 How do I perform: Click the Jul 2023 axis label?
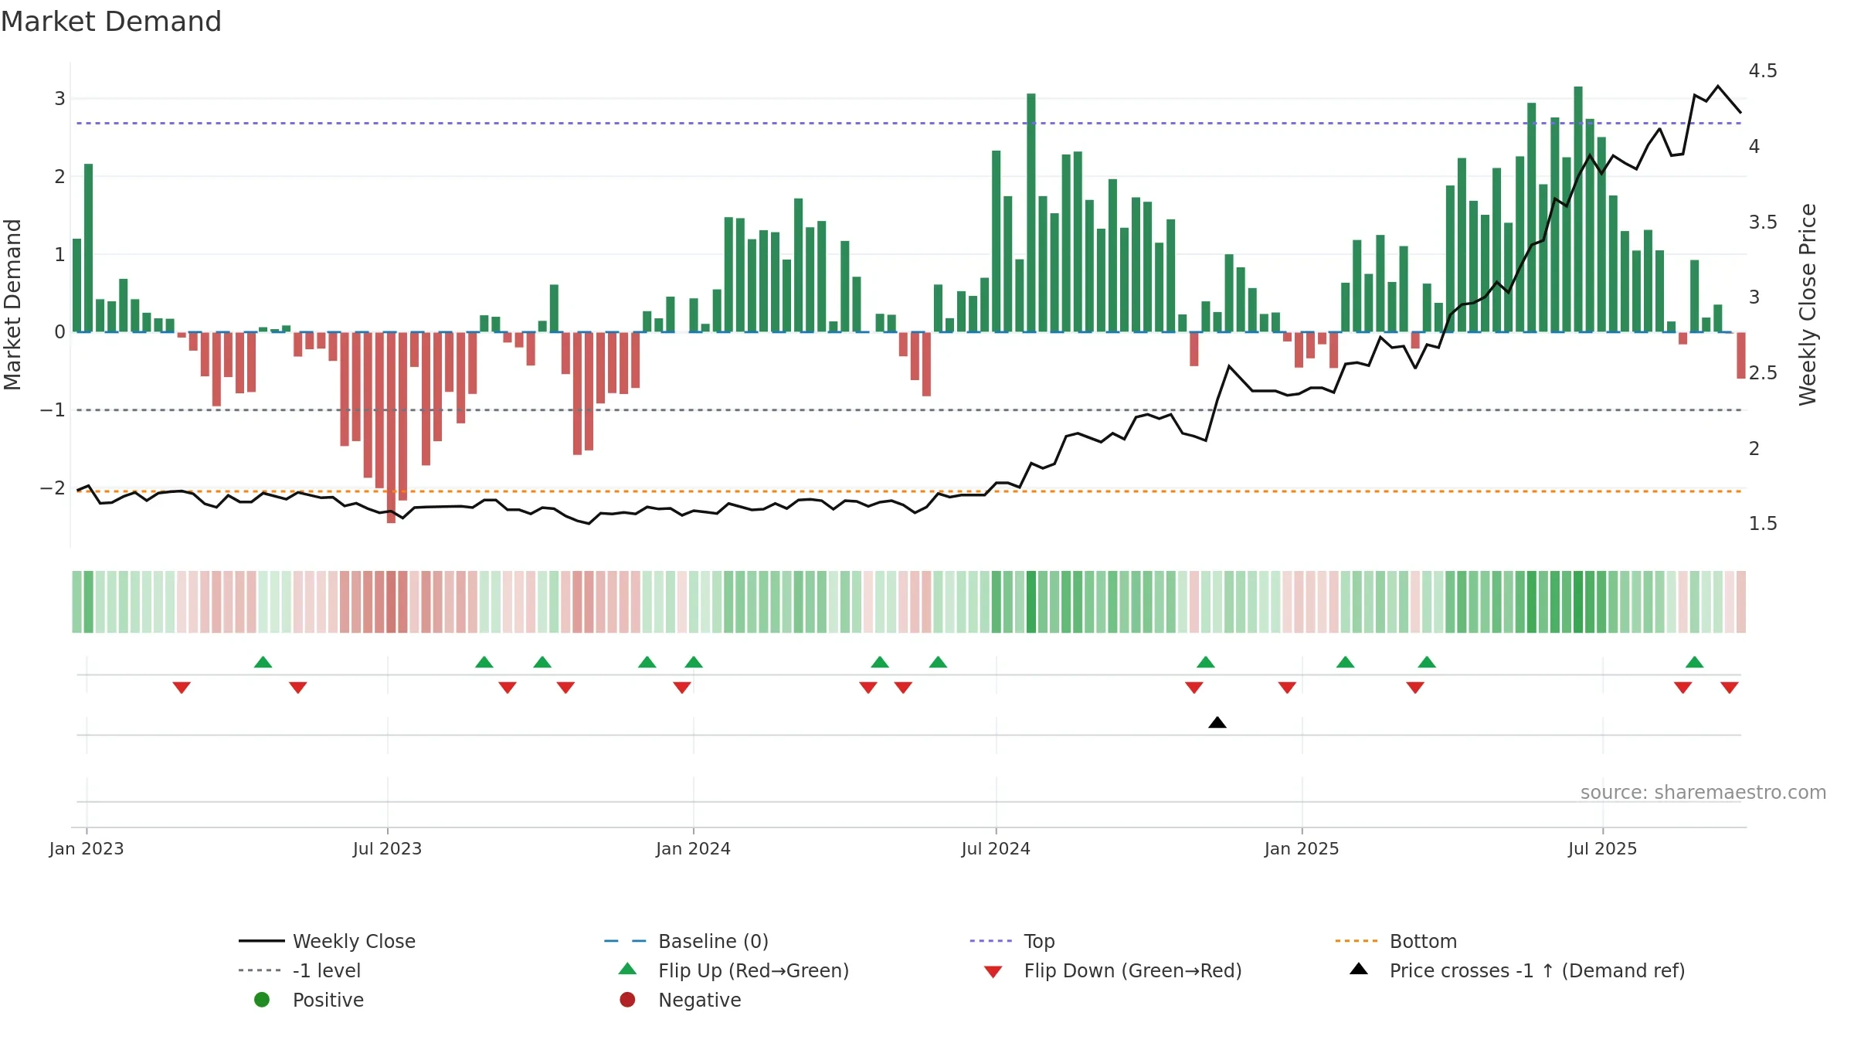tap(388, 848)
